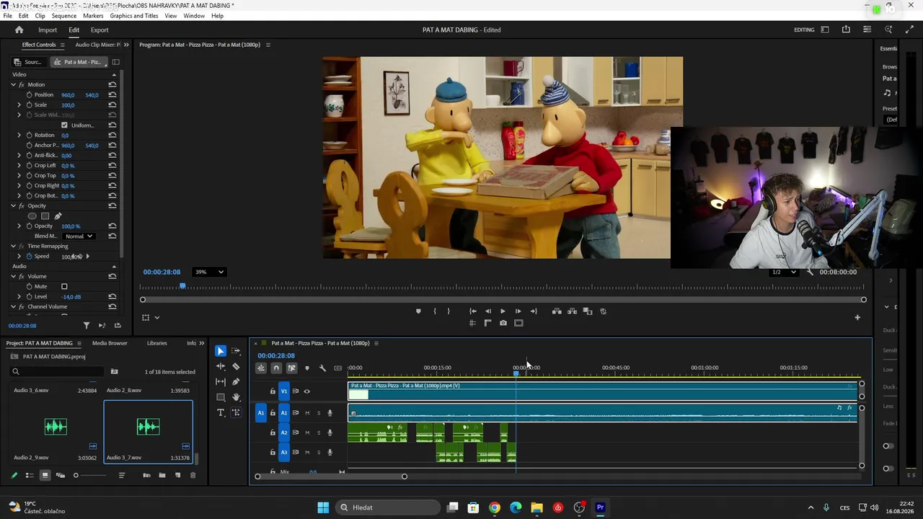Open the zoom level 39% dropdown

(209, 272)
